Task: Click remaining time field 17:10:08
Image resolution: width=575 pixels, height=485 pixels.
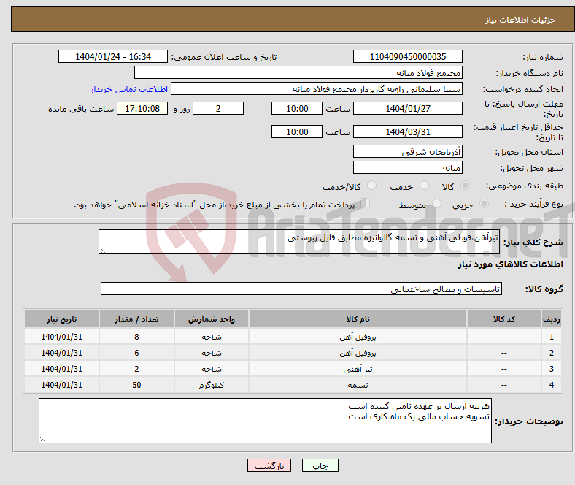Action: click(142, 108)
